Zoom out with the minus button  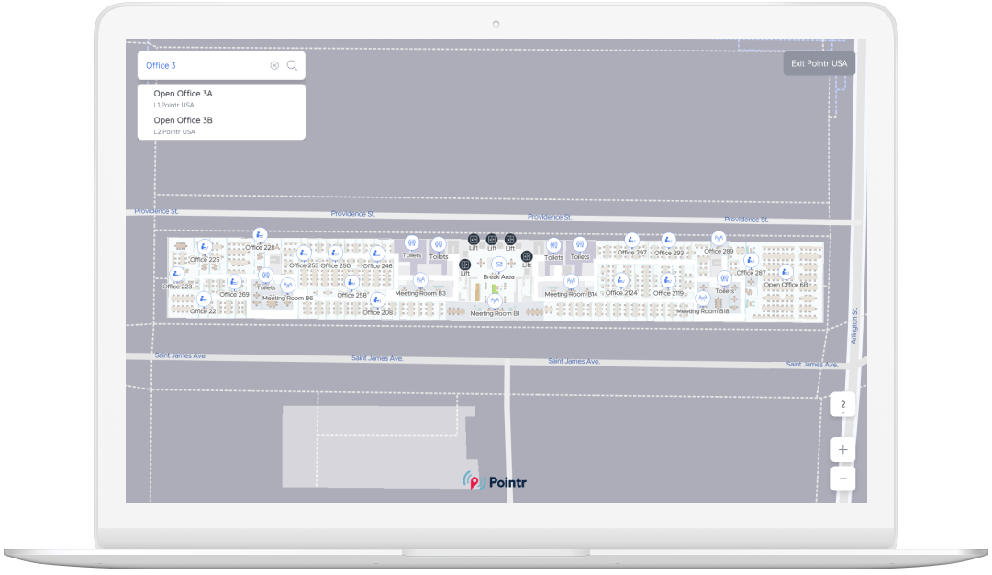point(842,478)
